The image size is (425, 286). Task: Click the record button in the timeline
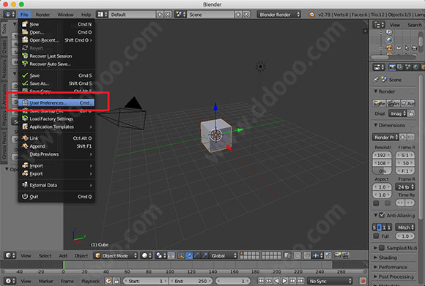363,281
